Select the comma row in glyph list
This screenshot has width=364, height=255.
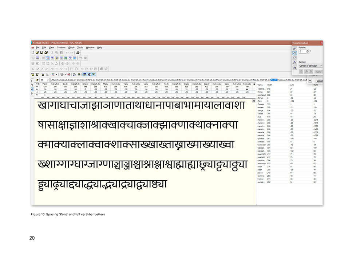coord(289,176)
